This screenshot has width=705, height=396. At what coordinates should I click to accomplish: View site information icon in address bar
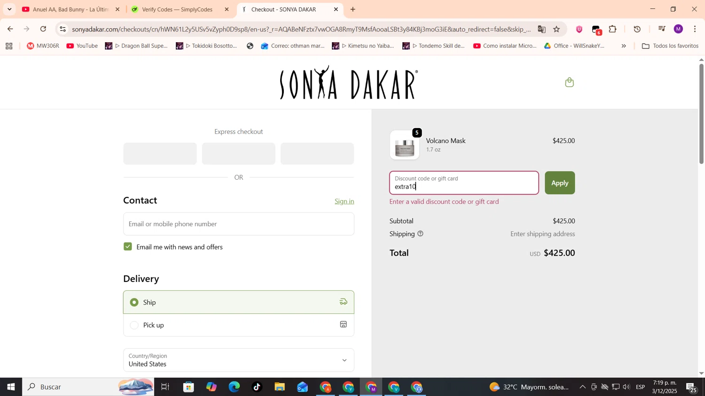63,29
